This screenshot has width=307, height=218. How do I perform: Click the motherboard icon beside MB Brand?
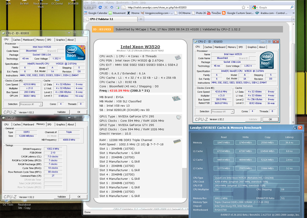[176, 99]
